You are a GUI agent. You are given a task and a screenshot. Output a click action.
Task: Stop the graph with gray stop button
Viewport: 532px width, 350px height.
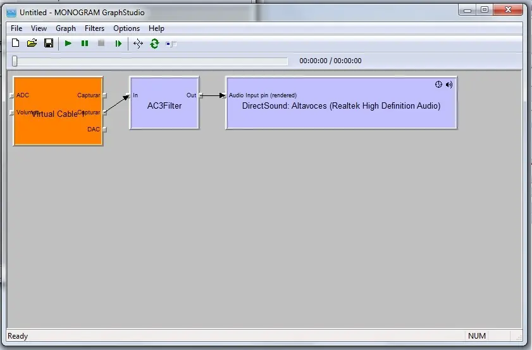coord(101,44)
